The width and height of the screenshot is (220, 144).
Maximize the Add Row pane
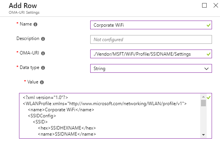[204, 5]
